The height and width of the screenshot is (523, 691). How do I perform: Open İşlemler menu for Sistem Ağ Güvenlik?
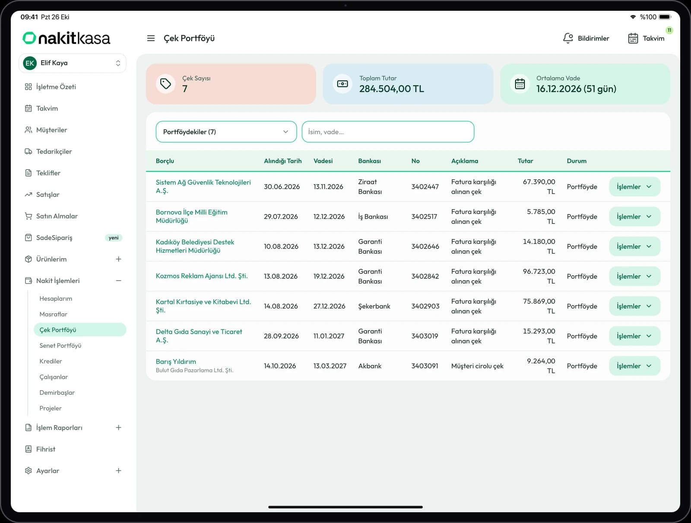coord(634,186)
